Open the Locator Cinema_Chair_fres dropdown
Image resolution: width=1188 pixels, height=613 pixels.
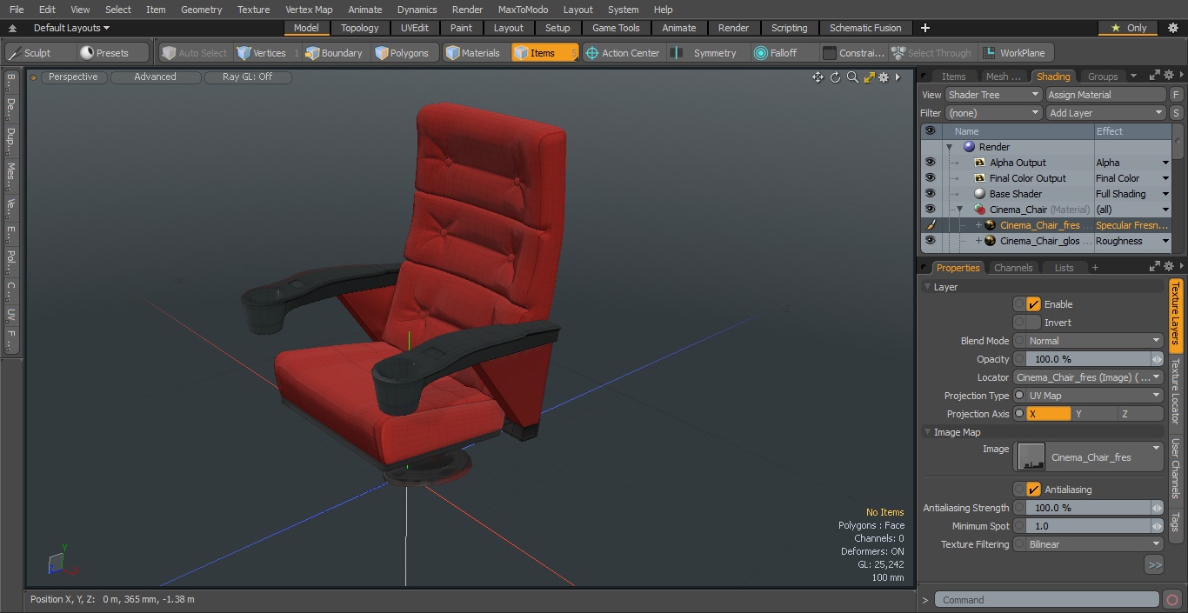click(x=1088, y=377)
